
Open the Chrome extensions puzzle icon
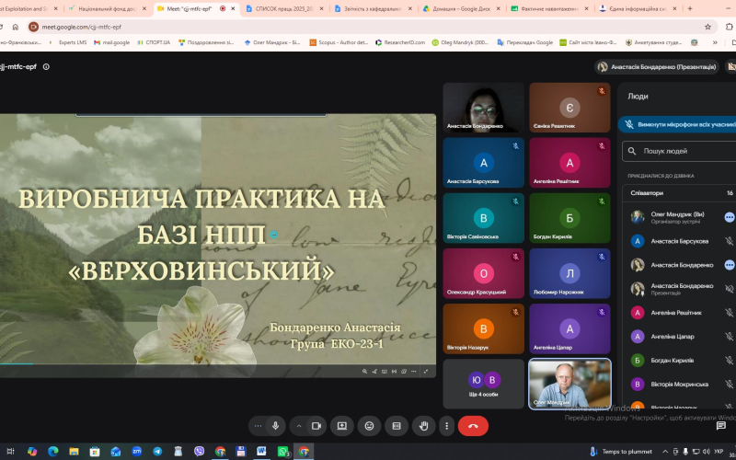click(729, 27)
